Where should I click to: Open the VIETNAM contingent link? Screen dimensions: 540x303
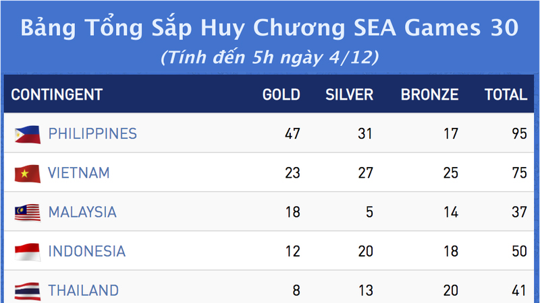tap(78, 173)
